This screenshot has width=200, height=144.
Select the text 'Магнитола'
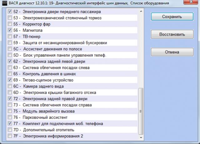tap(32, 31)
